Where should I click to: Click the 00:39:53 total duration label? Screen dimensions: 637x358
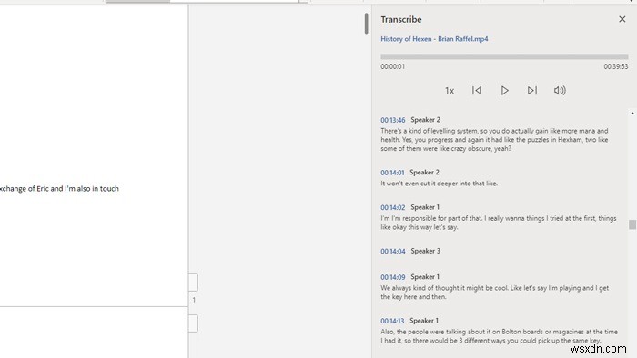(615, 66)
